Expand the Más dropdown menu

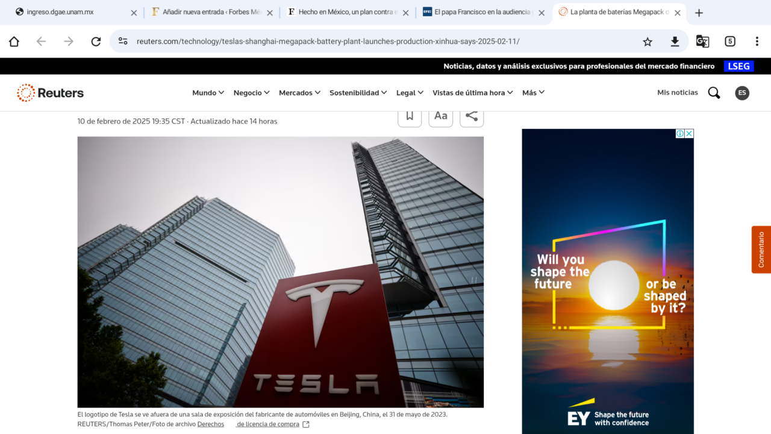click(533, 93)
